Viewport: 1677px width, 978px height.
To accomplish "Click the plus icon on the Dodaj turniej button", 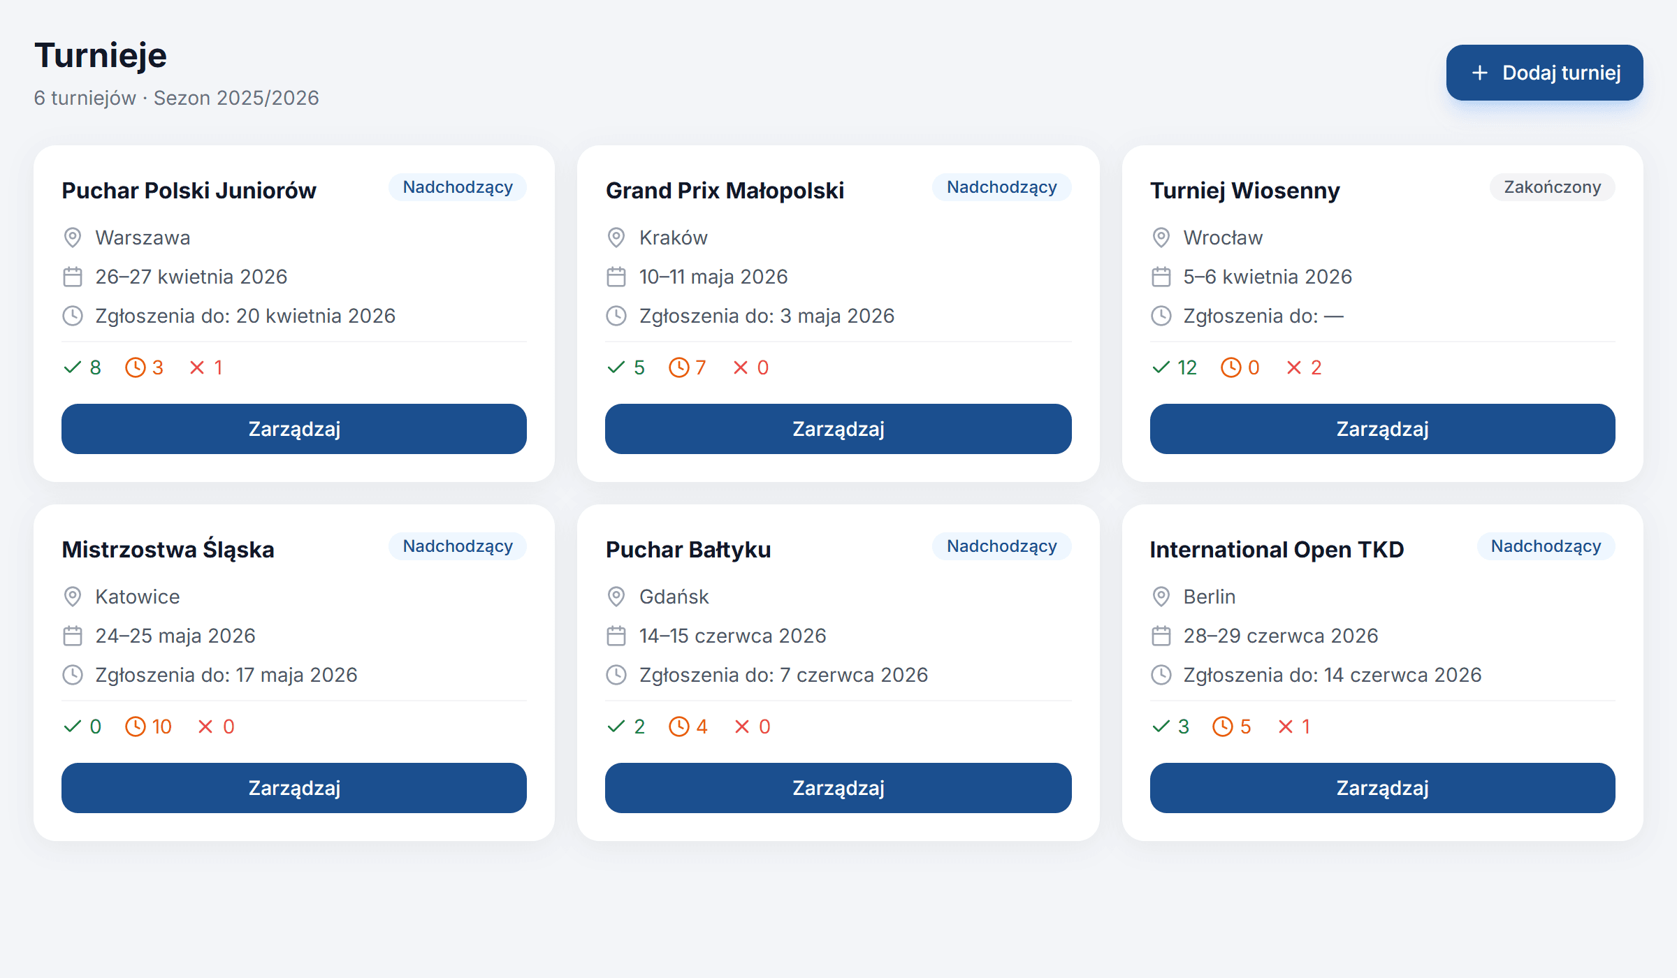I will [1480, 73].
